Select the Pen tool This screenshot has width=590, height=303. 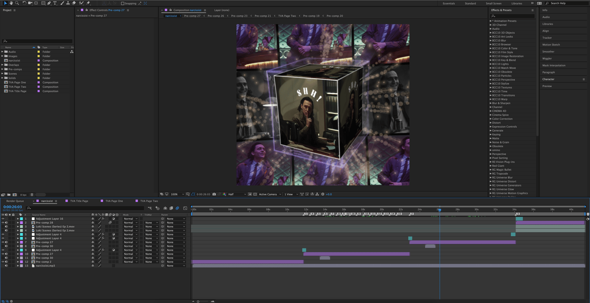pyautogui.click(x=49, y=3)
